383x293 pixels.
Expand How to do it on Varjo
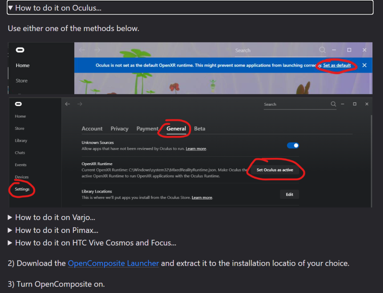[52, 217]
